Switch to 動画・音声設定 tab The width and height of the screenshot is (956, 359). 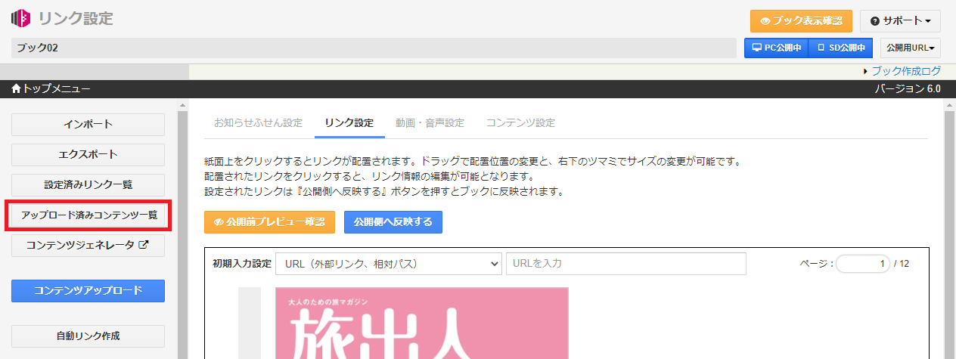(430, 123)
